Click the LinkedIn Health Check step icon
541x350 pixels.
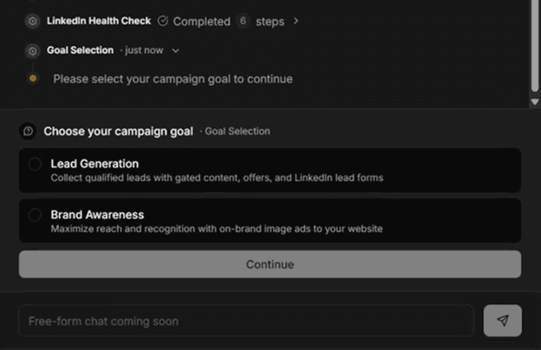[33, 22]
